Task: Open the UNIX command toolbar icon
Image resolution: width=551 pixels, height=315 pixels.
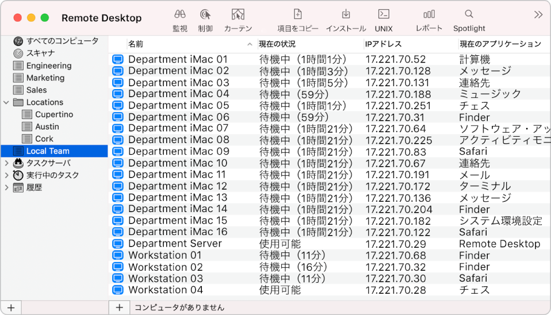Action: (x=384, y=15)
